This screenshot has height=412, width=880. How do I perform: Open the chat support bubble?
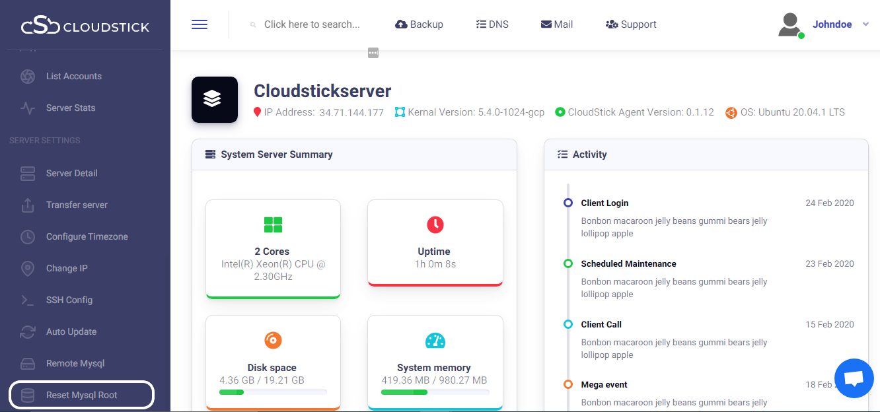click(854, 378)
